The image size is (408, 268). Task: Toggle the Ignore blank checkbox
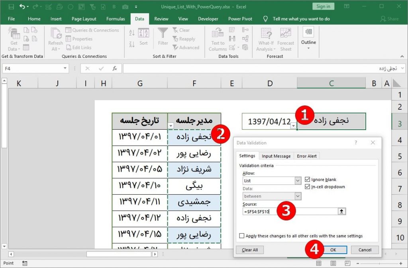(x=307, y=179)
